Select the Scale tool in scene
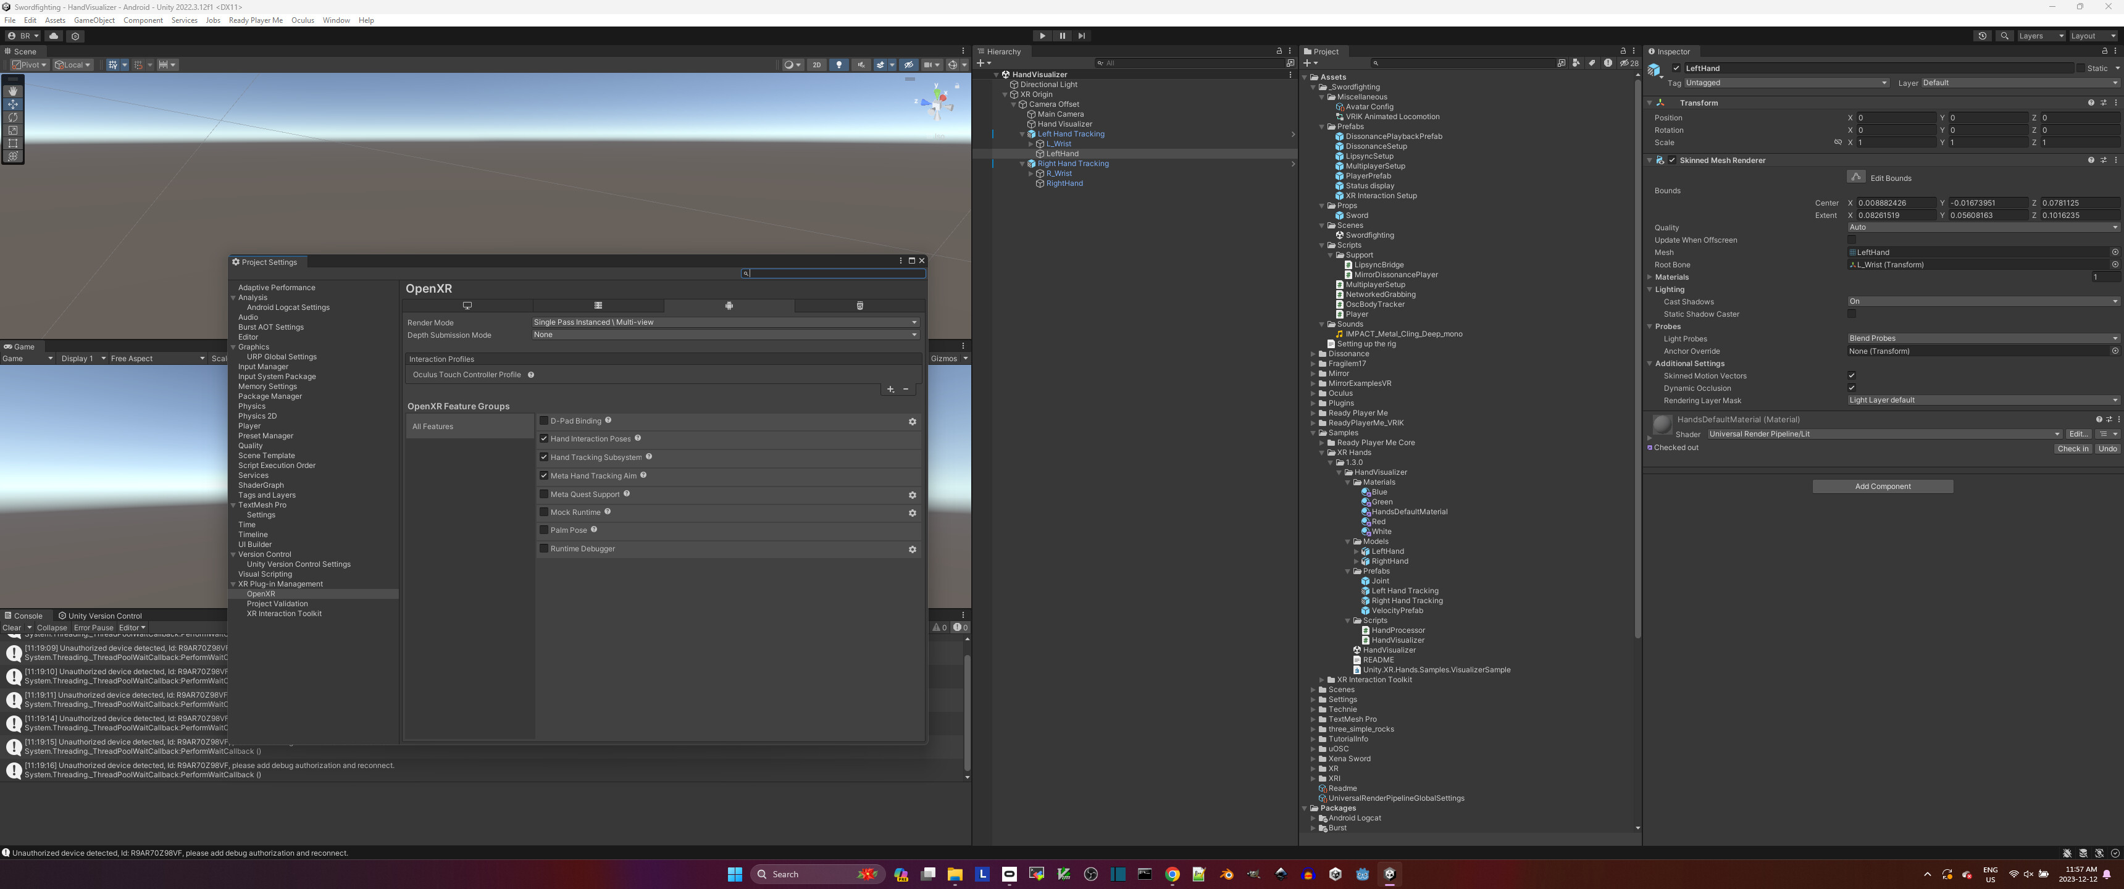The height and width of the screenshot is (889, 2124). tap(12, 130)
